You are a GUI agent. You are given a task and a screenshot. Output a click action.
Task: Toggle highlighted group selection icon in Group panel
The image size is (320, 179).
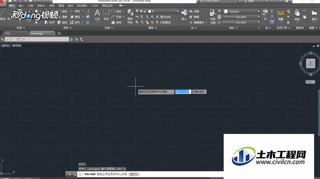tap(272, 22)
